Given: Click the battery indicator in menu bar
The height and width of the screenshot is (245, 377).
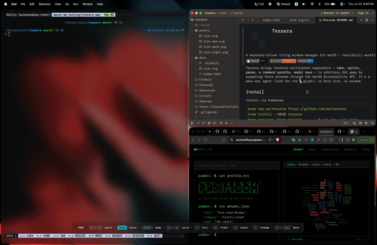Looking at the screenshot, I should point(330,4).
